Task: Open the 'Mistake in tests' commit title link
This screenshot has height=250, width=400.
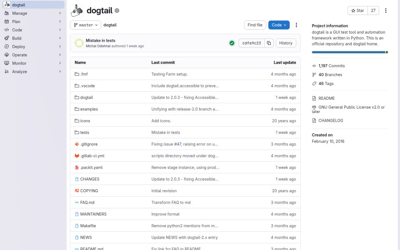Action: coord(100,40)
